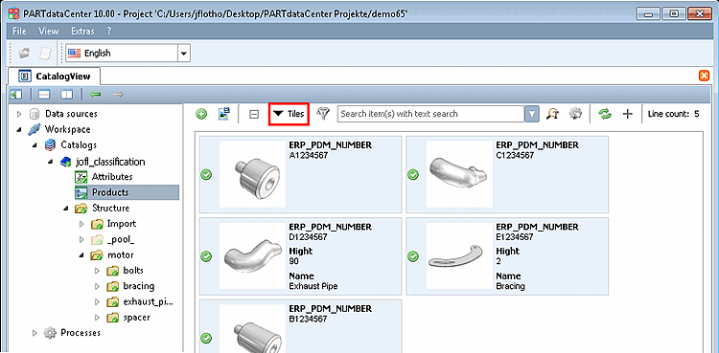Collapse the jofl_classification node
This screenshot has height=353, width=719.
pos(50,162)
